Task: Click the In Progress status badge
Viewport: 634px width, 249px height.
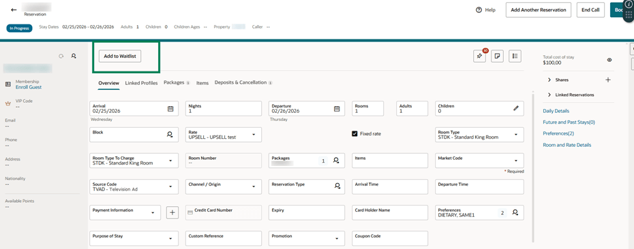Action: click(x=19, y=29)
